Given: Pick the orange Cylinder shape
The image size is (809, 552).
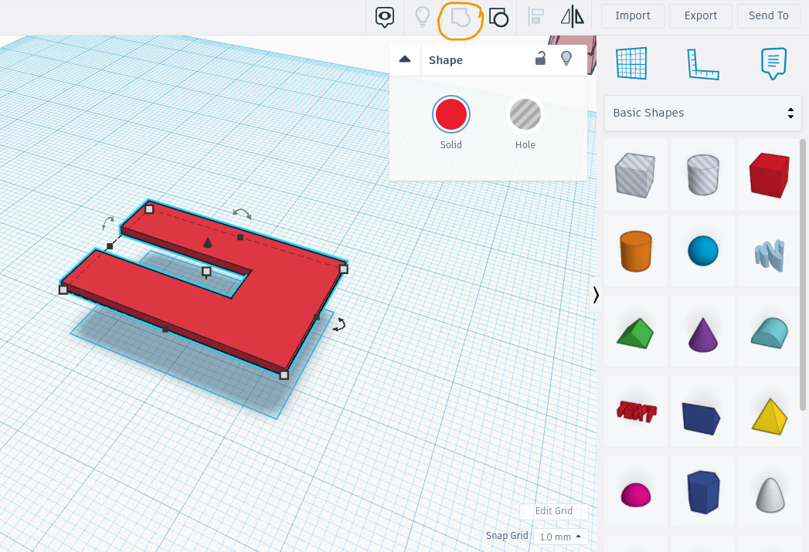Looking at the screenshot, I should (x=636, y=251).
